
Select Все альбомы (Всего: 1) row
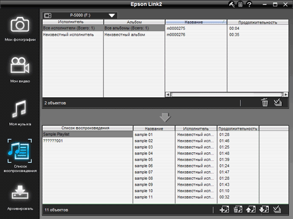[x=134, y=28]
